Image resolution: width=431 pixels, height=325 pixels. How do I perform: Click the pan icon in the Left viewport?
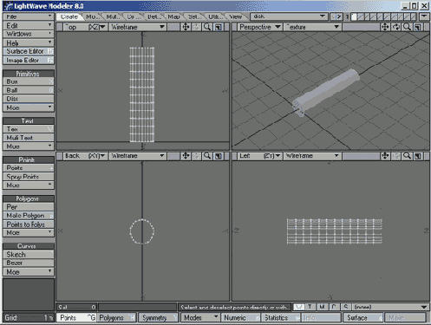[x=385, y=156]
